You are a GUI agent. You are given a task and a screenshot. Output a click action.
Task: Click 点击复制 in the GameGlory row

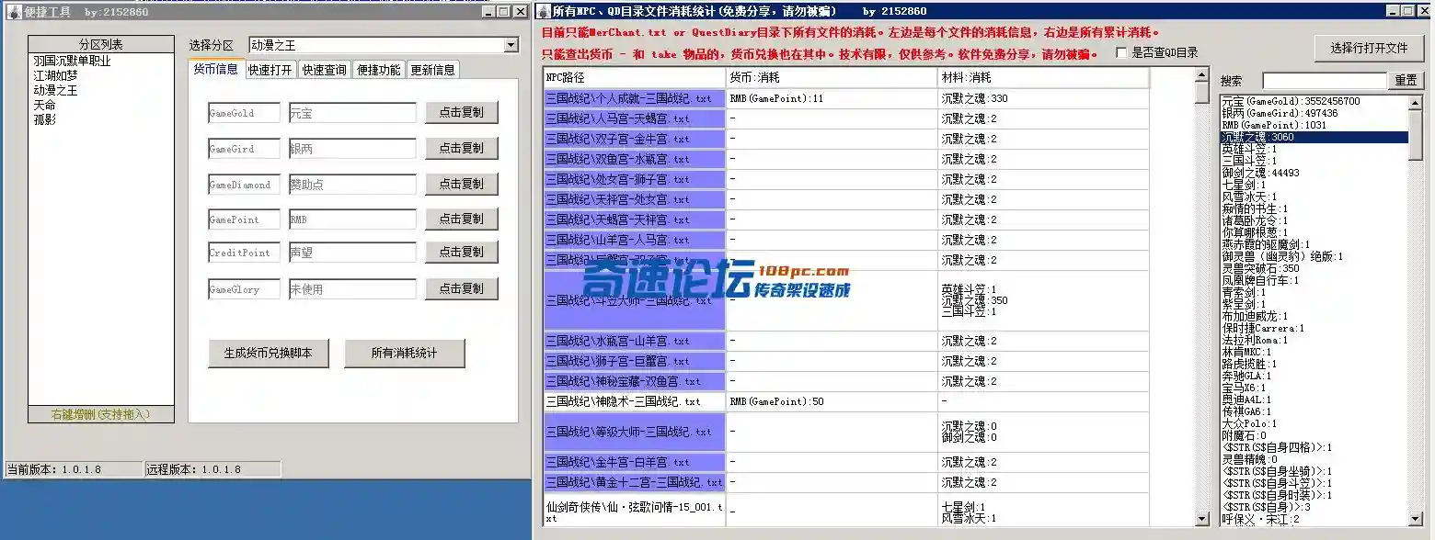click(461, 288)
